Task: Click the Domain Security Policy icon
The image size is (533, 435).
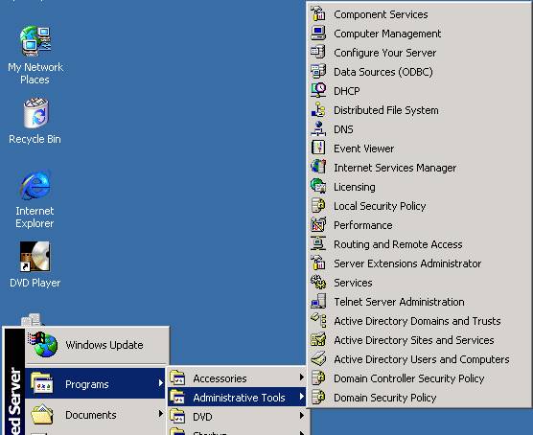Action: click(x=318, y=397)
